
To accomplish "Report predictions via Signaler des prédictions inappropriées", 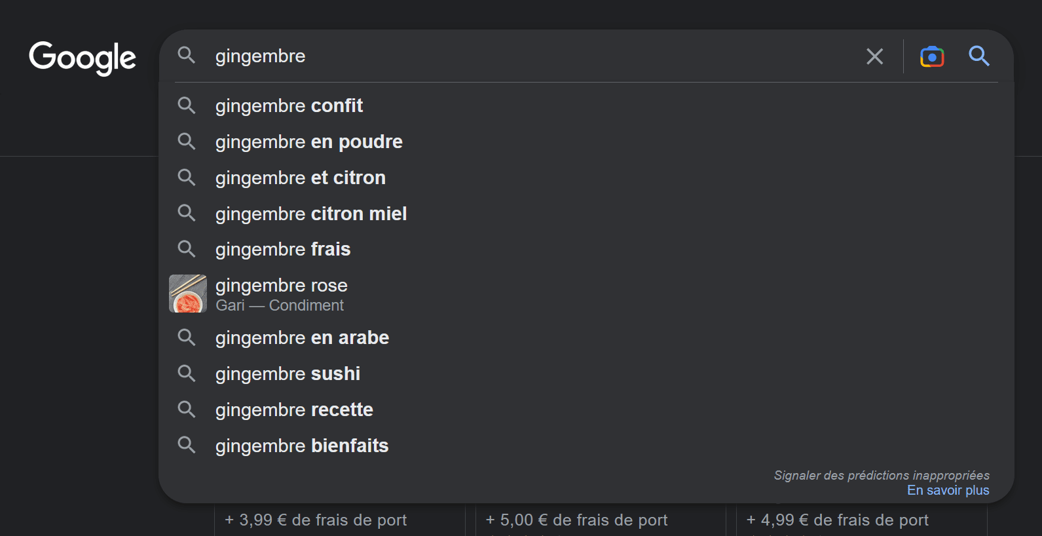I will pyautogui.click(x=881, y=475).
